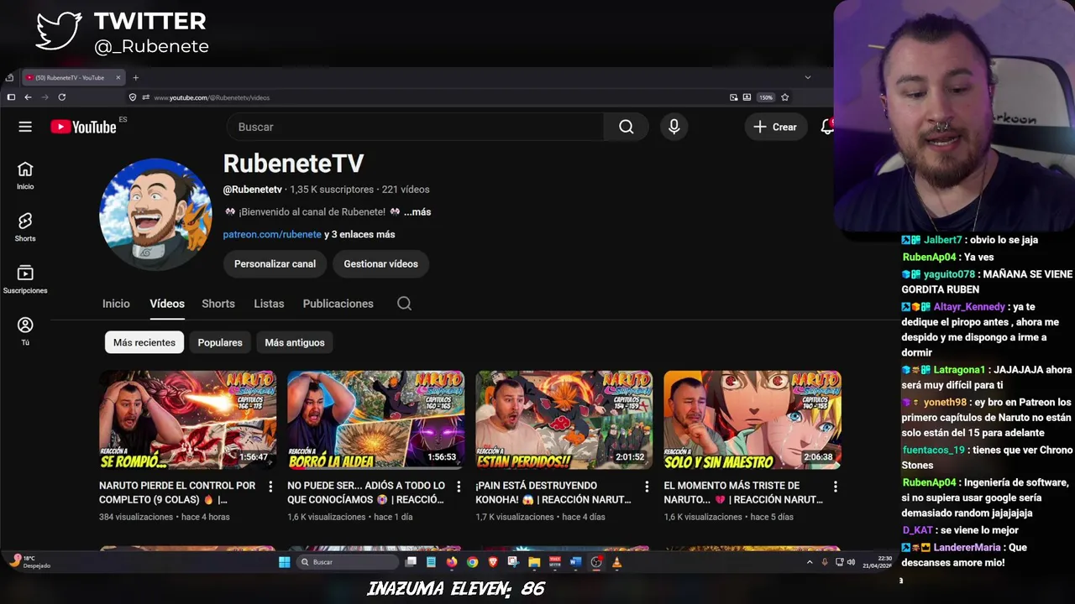Screen dimensions: 1075x604
Task: Open the browser tab list dropdown
Action: point(808,77)
